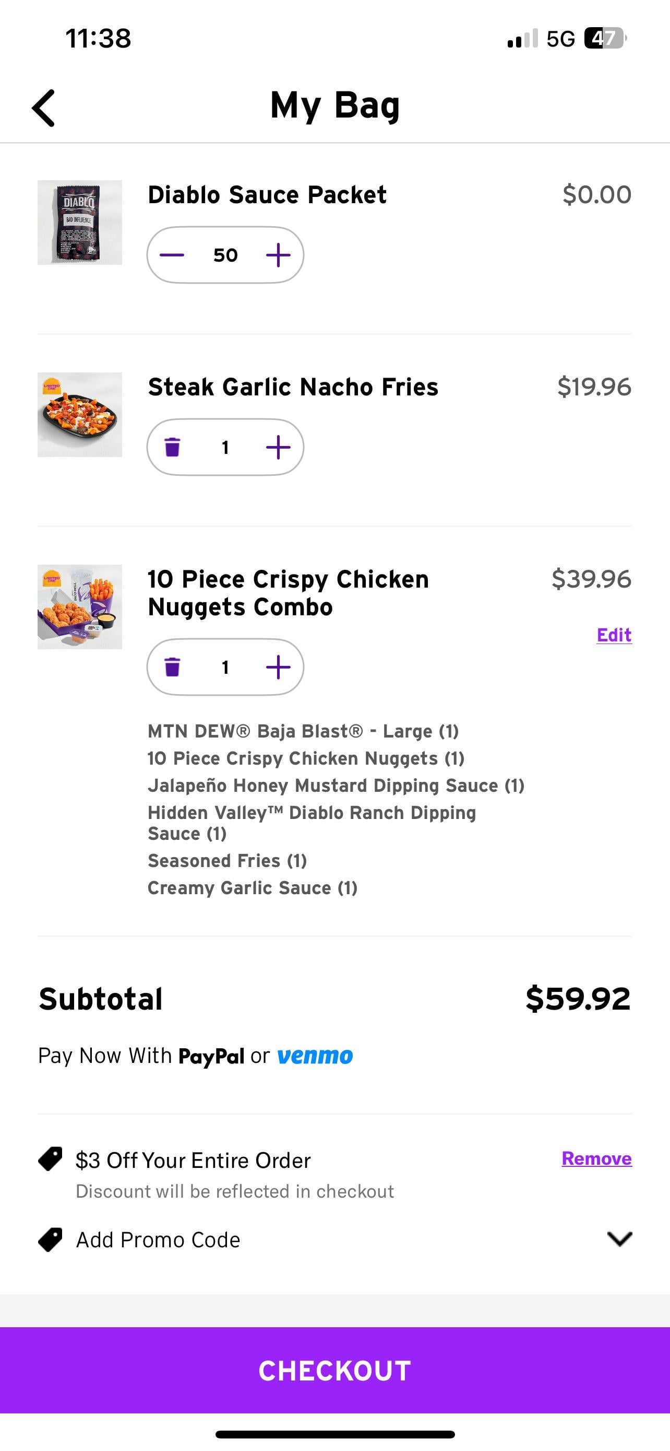The image size is (670, 1451).
Task: Tap the battery indicator in status bar
Action: (605, 38)
